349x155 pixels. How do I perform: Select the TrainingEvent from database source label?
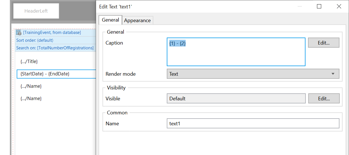52,33
